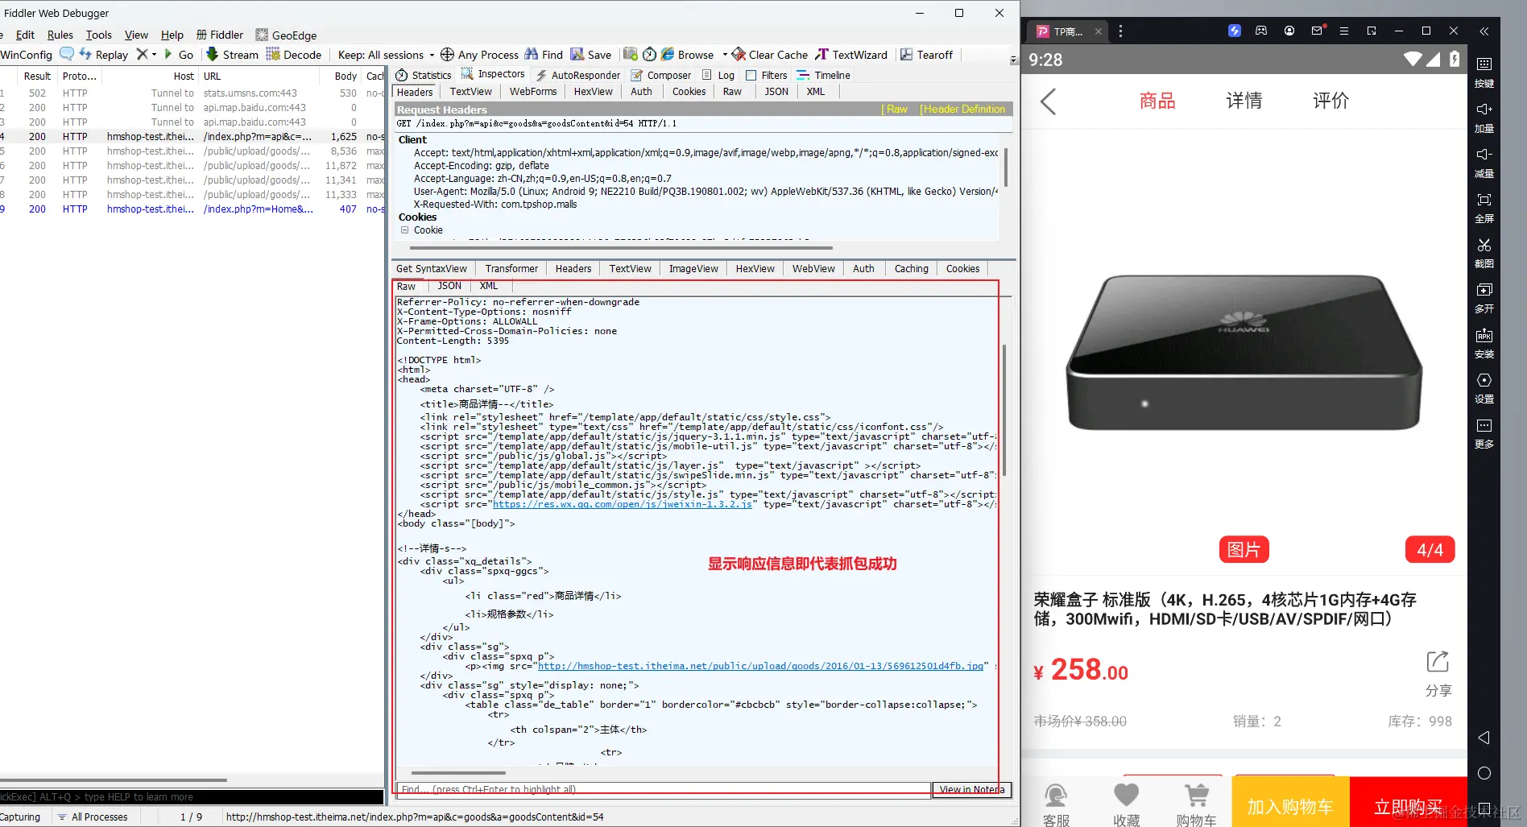Click the Go resume button

point(179,55)
